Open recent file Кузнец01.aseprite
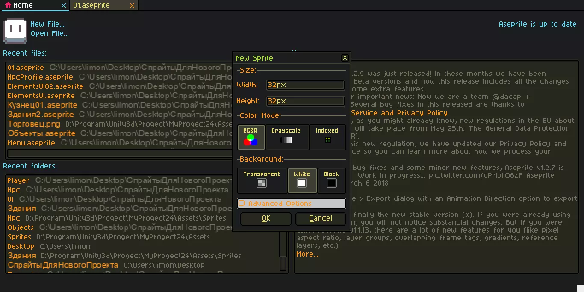584x292 pixels. tap(120, 105)
